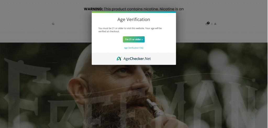Click the arrow on the 21 or older button
This screenshot has height=128, width=268.
(142, 39)
